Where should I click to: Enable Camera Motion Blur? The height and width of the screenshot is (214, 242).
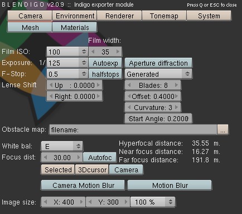pos(83,185)
